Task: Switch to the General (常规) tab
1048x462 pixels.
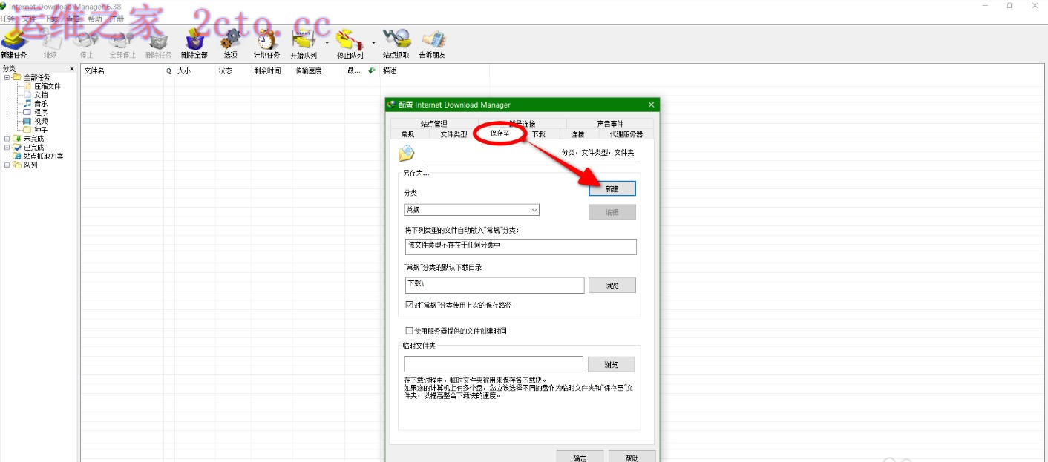Action: click(x=407, y=134)
